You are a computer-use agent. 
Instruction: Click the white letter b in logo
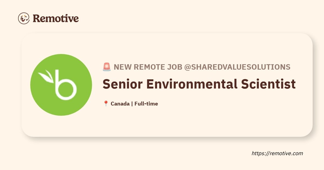pos(65,84)
